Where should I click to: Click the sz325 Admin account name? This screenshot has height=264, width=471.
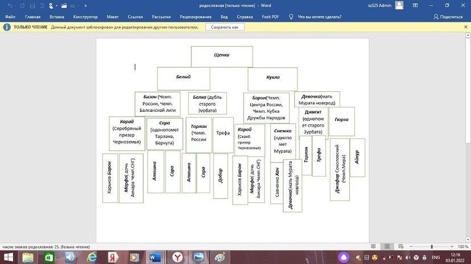coord(379,6)
